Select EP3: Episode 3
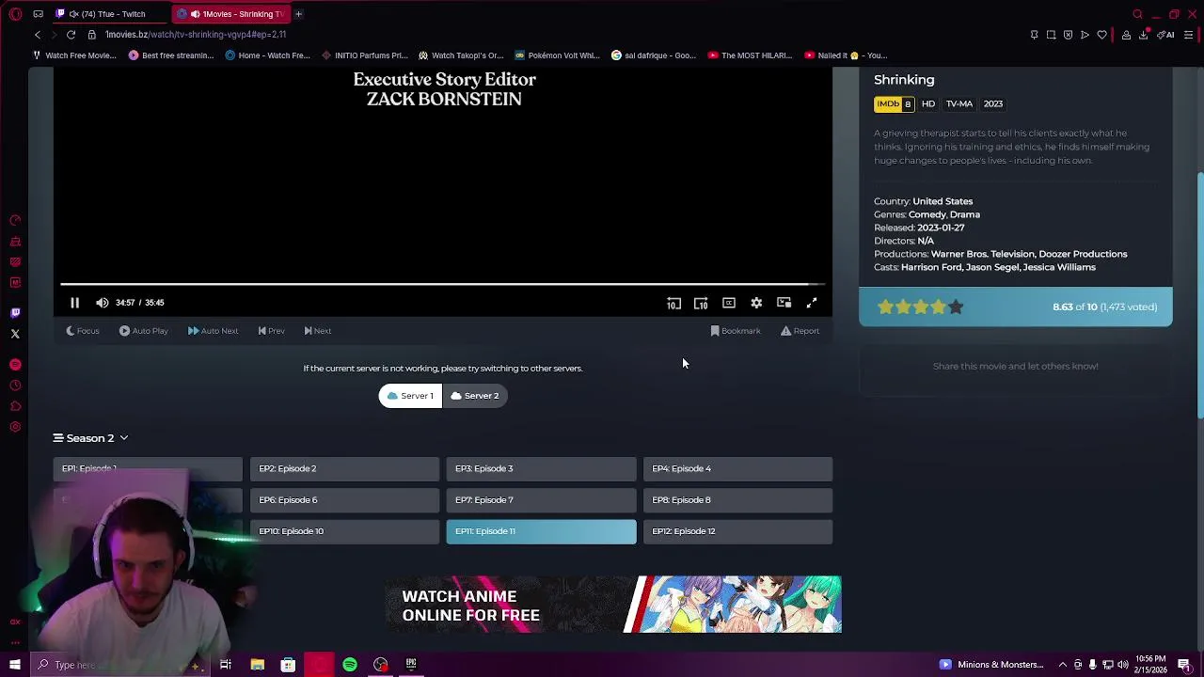This screenshot has height=677, width=1204. point(541,468)
